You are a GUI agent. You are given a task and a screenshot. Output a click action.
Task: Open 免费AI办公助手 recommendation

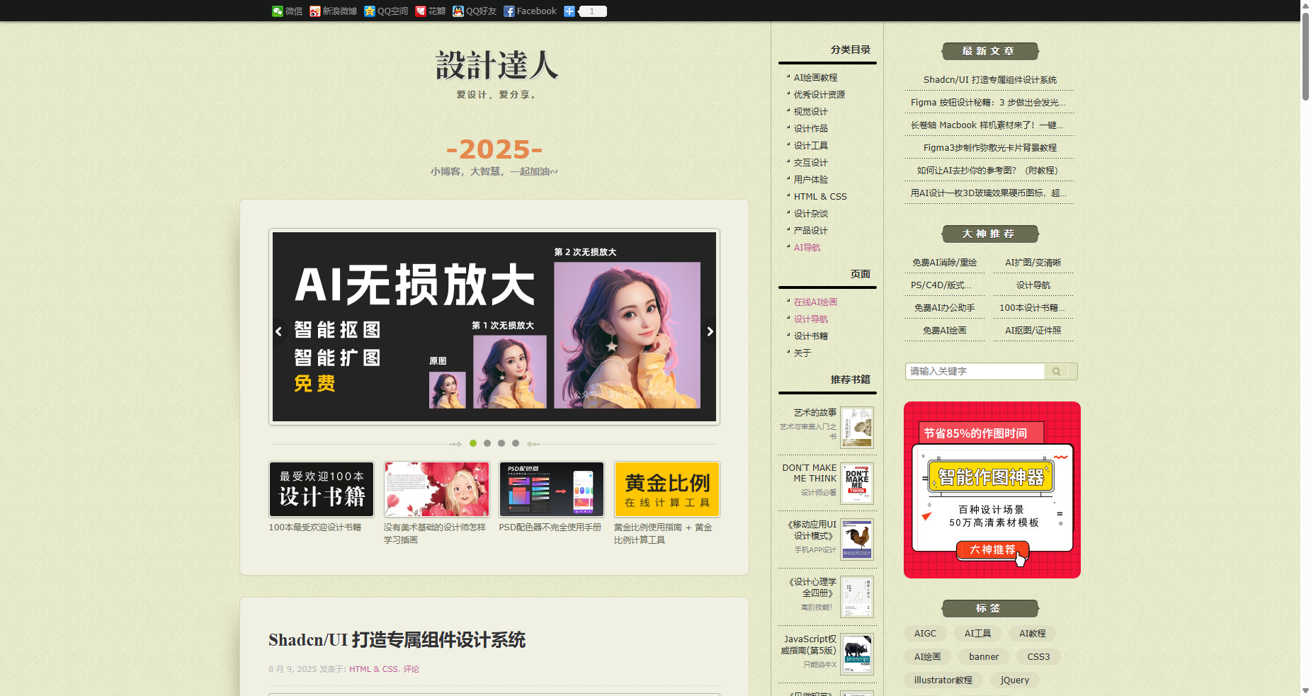click(944, 308)
